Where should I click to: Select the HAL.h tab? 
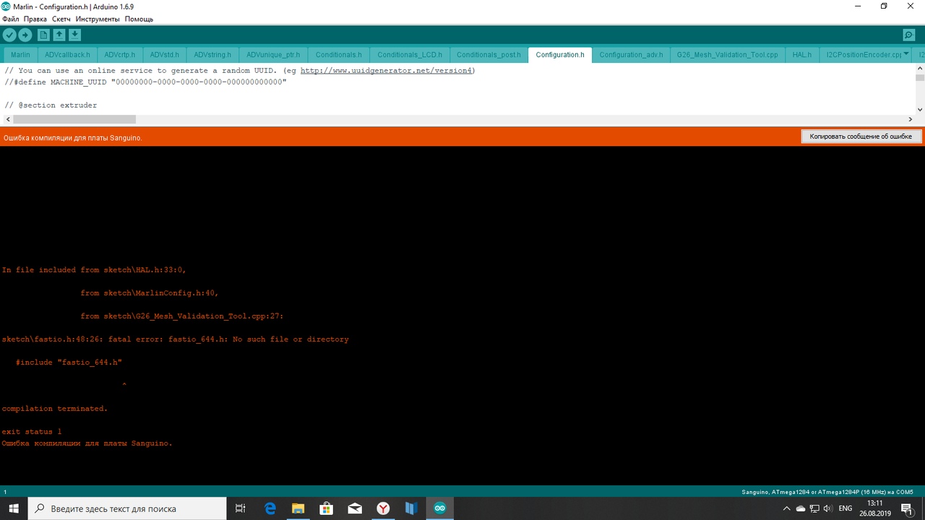point(801,55)
